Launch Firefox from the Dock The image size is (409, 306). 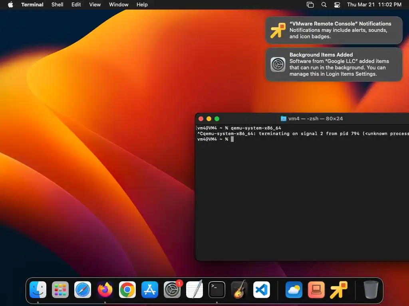105,290
